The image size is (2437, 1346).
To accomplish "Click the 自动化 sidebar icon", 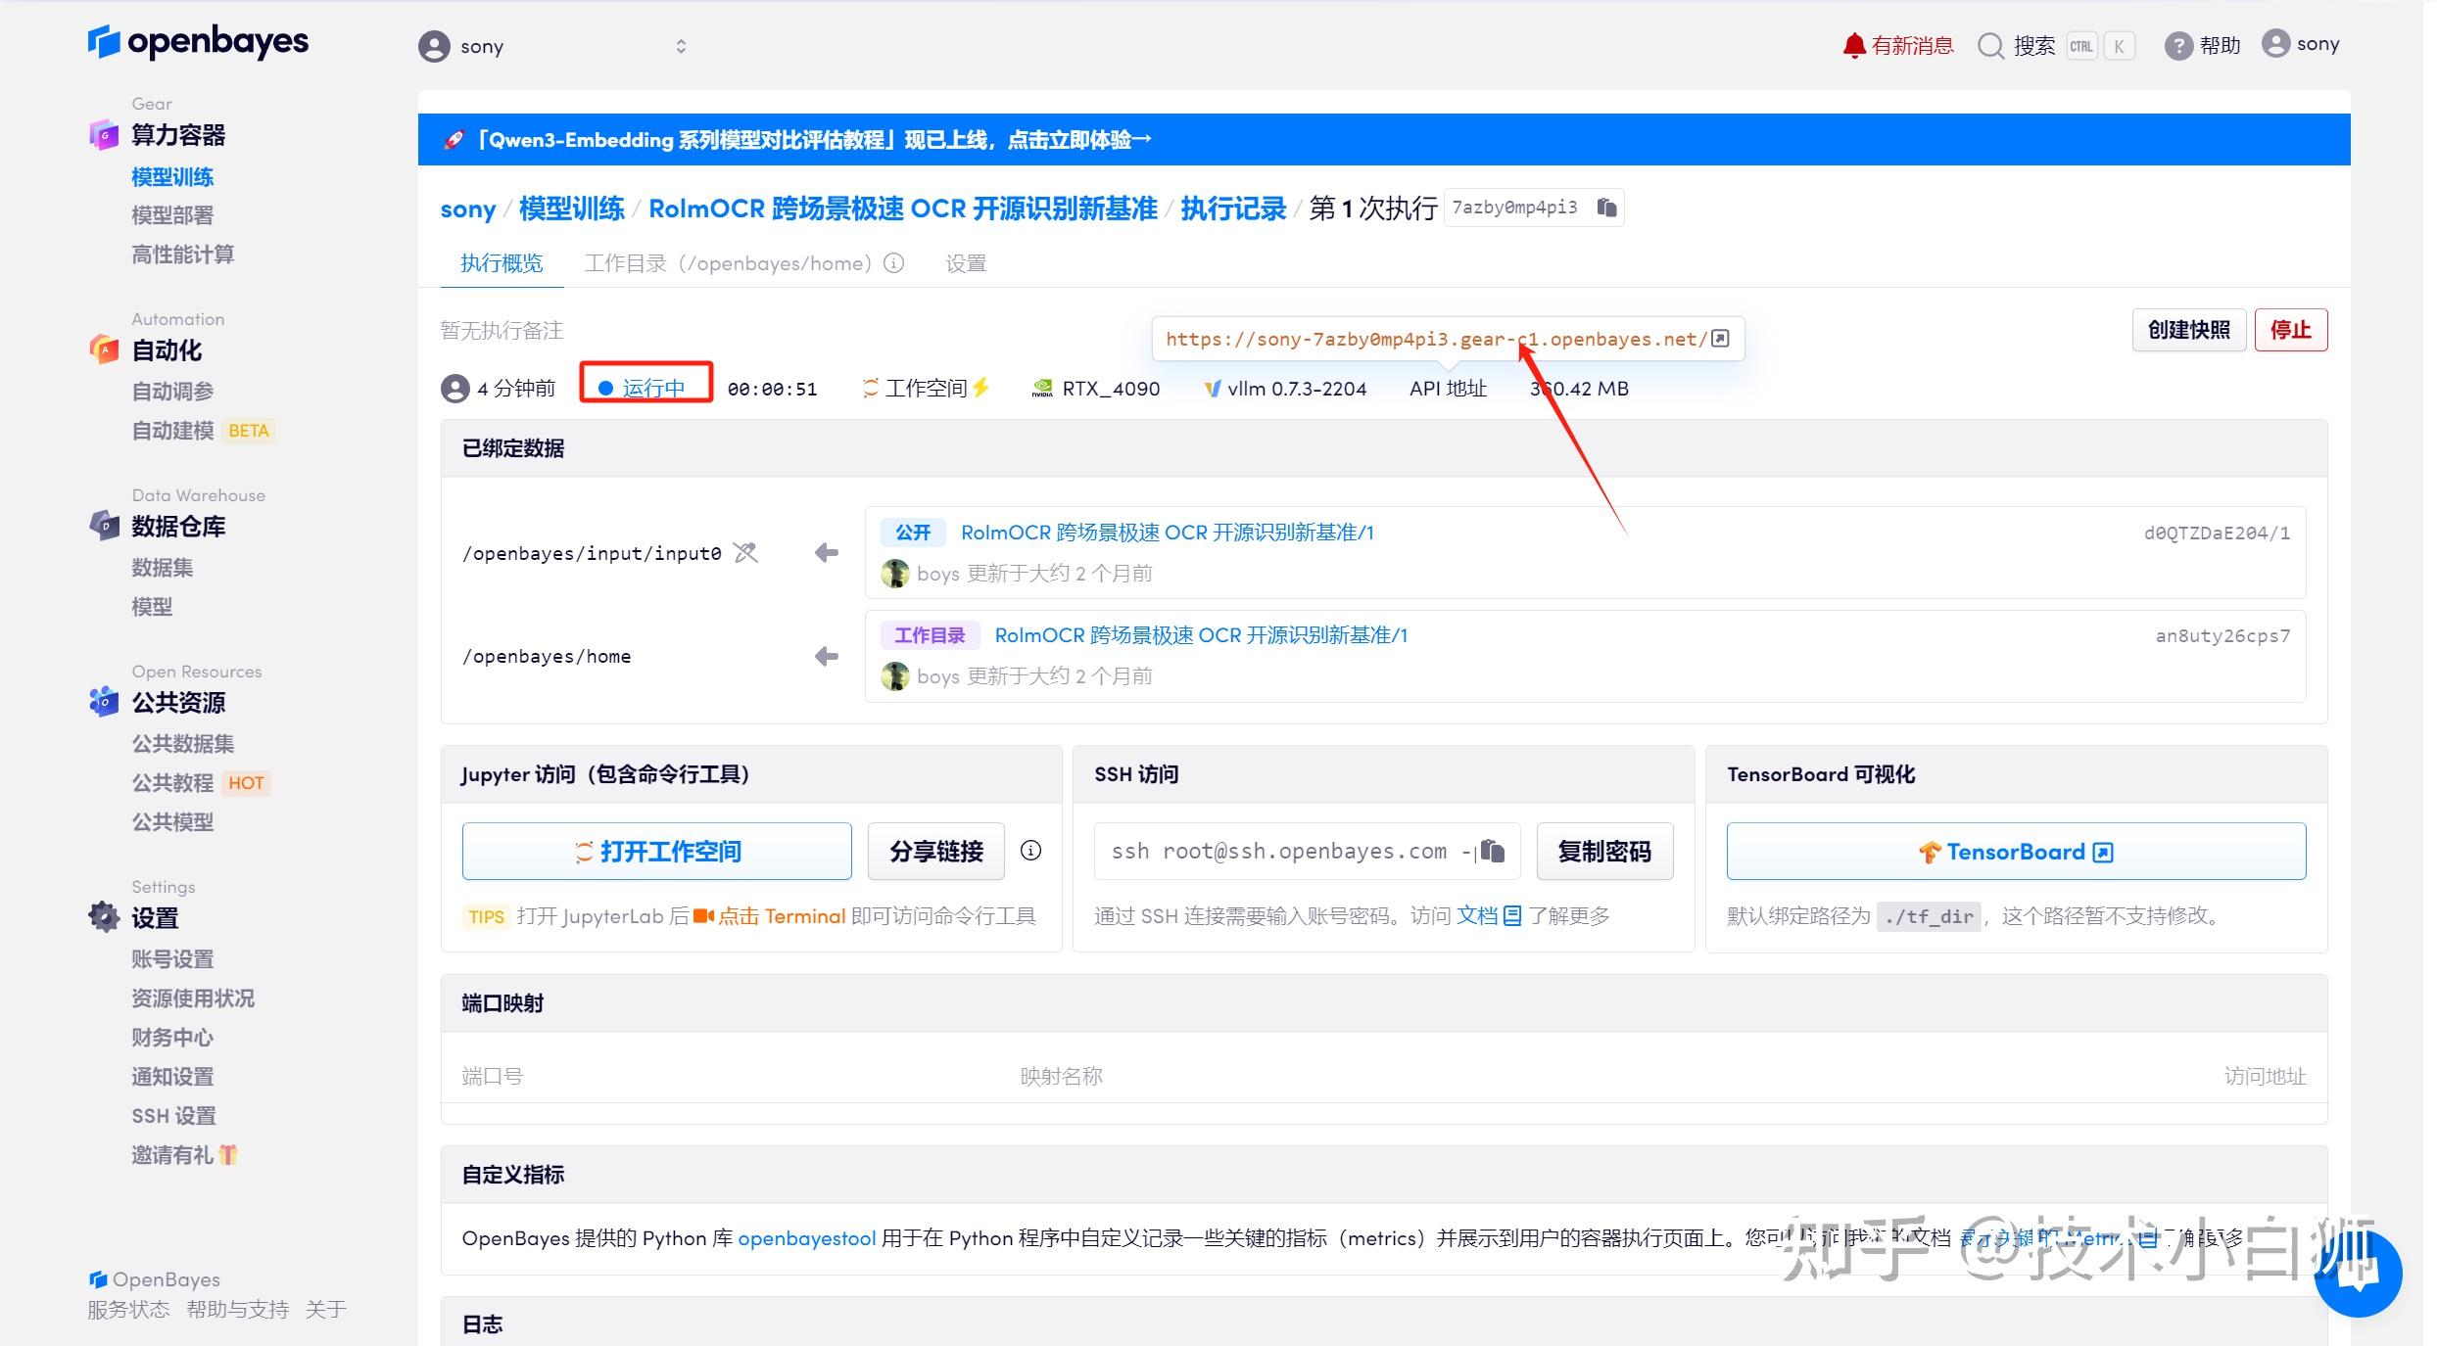I will click(104, 349).
